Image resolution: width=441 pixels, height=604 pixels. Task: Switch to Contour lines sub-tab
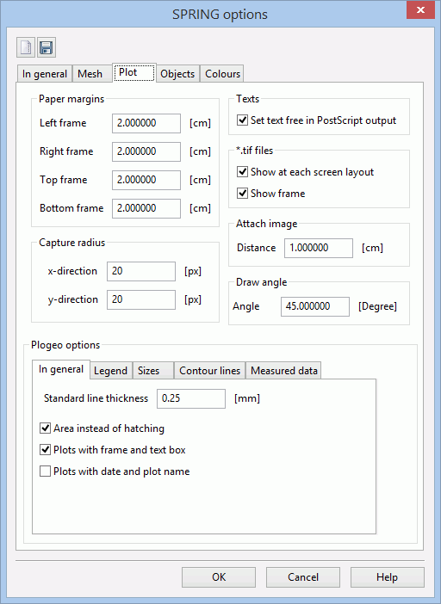pyautogui.click(x=209, y=371)
